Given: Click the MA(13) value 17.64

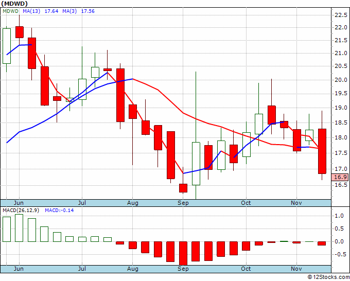Looking at the screenshot, I should tap(51, 11).
